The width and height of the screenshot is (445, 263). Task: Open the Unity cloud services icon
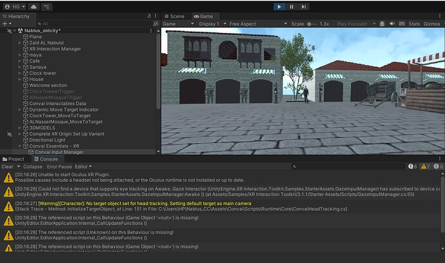point(34,6)
